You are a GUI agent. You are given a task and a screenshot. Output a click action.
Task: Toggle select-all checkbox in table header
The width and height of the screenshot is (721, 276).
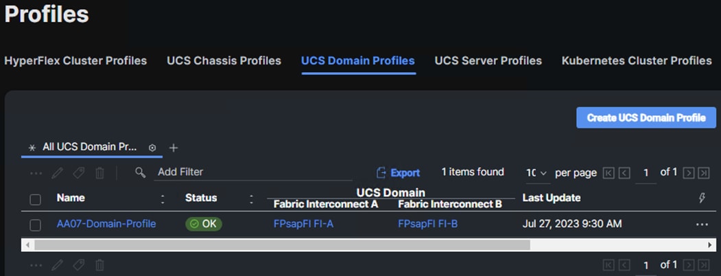click(x=36, y=199)
